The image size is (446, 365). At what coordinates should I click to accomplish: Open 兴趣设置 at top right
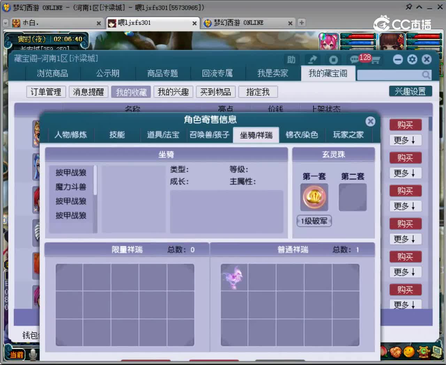coord(411,91)
